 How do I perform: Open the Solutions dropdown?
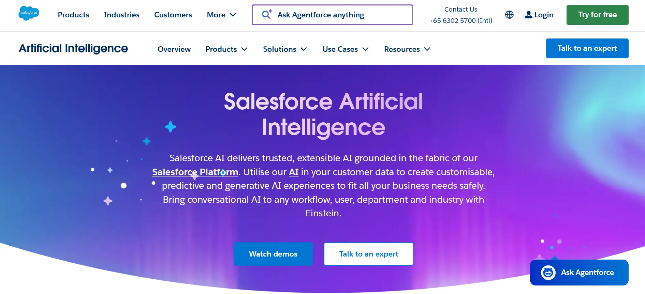(285, 49)
